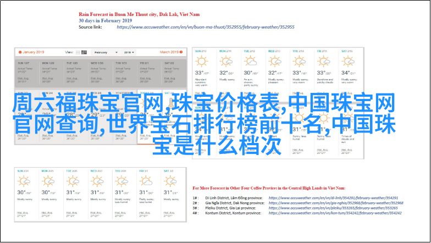
Task: Open the Kontum district forecast link
Action: point(335,213)
